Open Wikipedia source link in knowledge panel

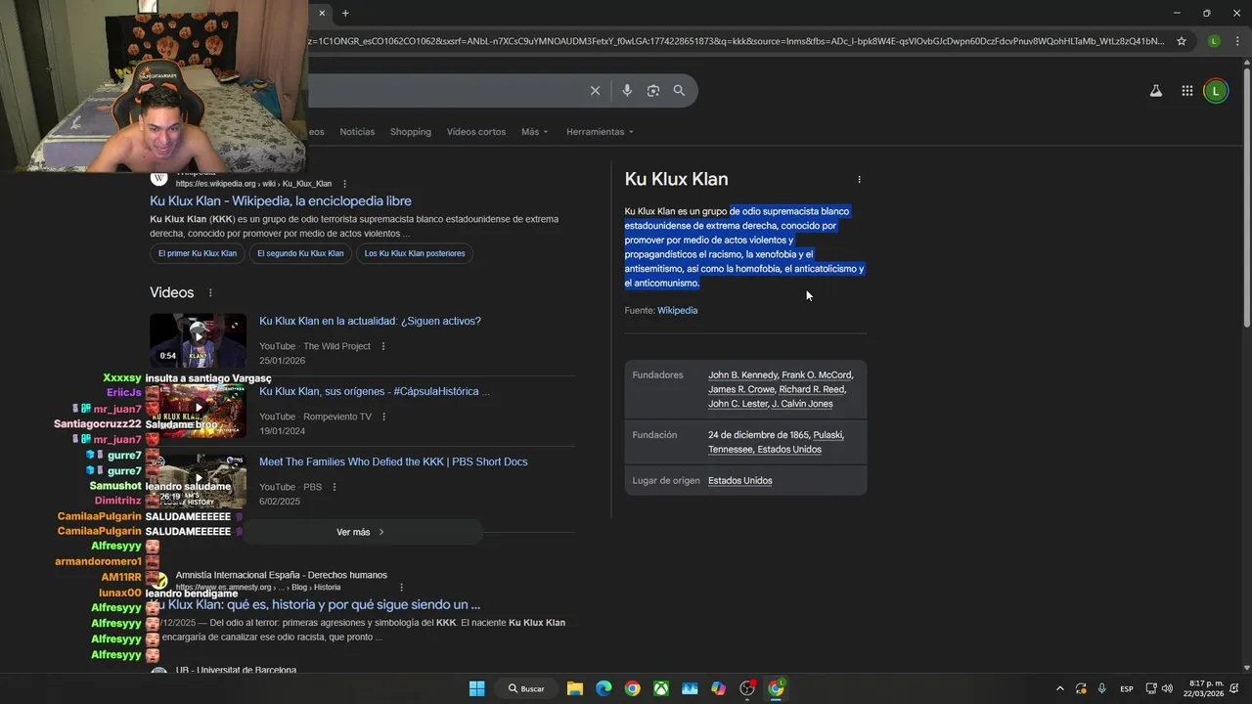[x=677, y=310]
